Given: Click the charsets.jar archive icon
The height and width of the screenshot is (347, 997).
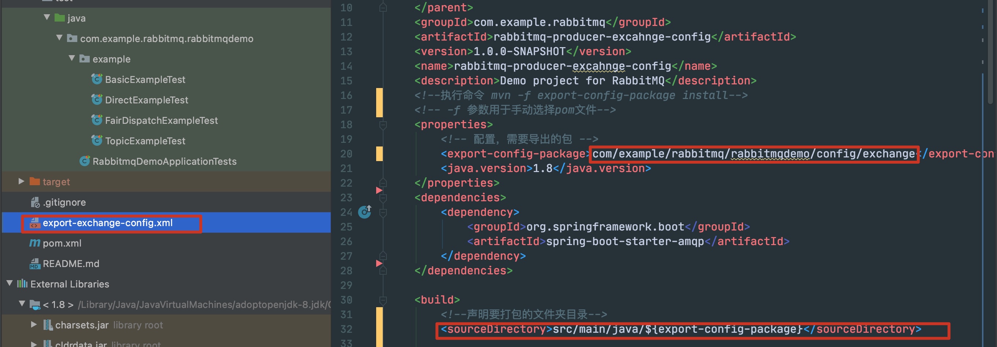Looking at the screenshot, I should pyautogui.click(x=48, y=325).
